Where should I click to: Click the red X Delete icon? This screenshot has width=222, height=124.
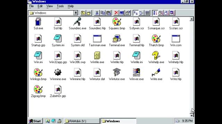116,13
